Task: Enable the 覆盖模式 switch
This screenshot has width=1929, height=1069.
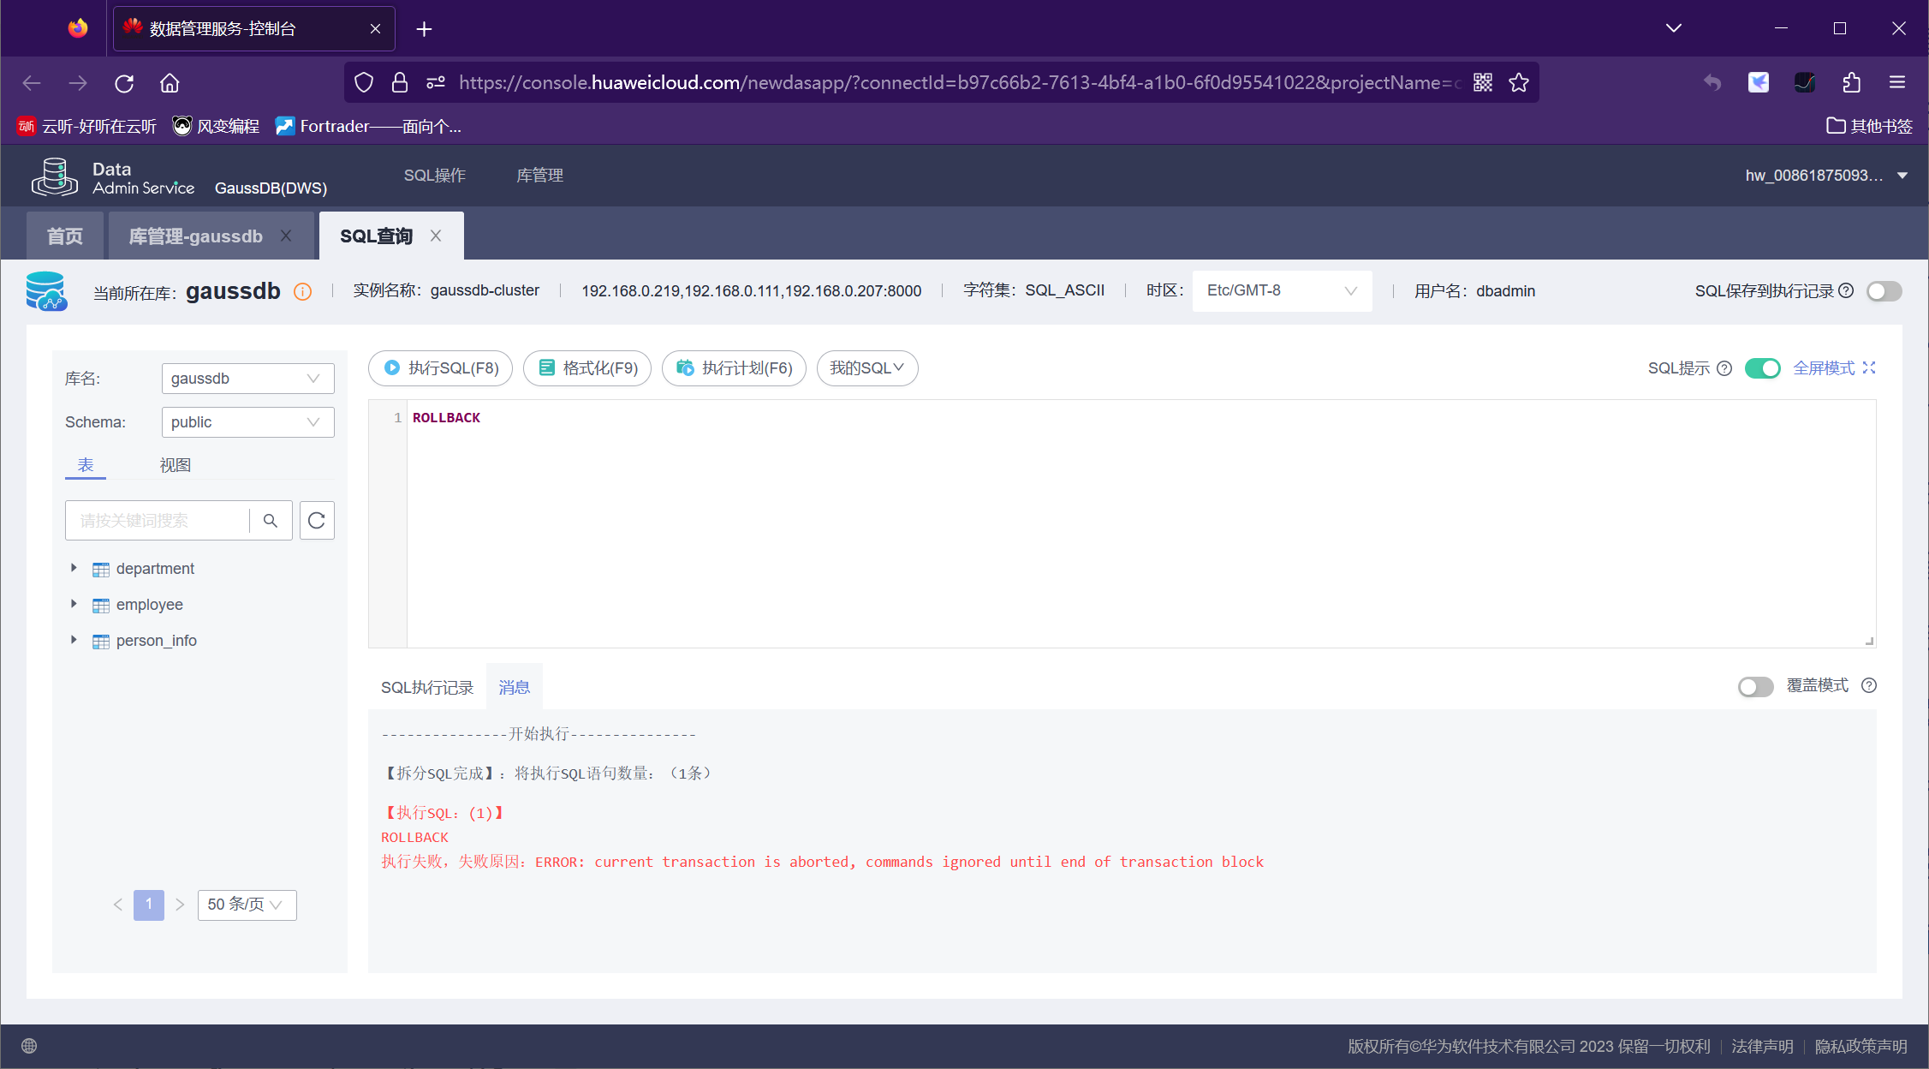Action: (x=1755, y=687)
